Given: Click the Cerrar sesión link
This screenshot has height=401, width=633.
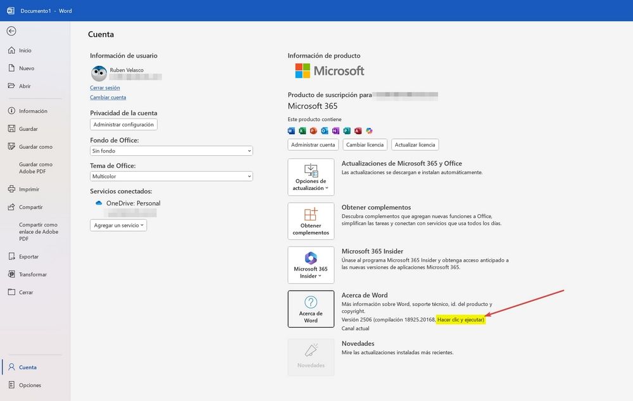Looking at the screenshot, I should [x=105, y=87].
